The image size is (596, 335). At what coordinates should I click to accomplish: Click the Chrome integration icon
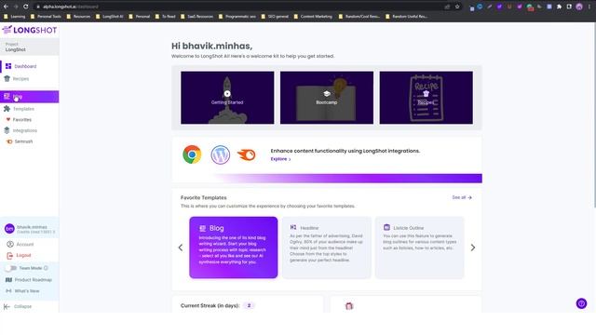pos(192,154)
